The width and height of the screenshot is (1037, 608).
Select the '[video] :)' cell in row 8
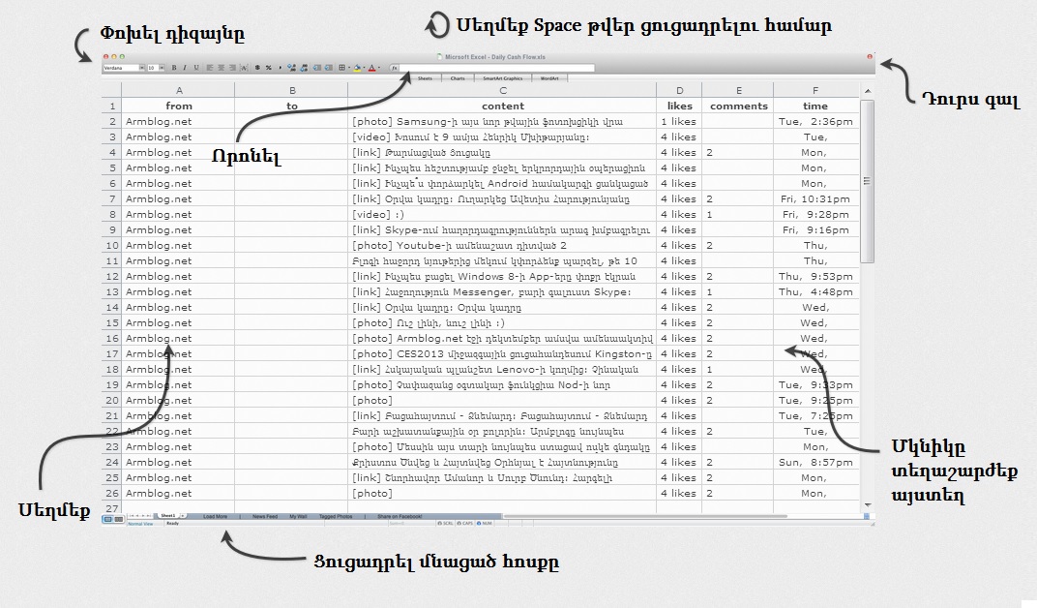click(503, 214)
